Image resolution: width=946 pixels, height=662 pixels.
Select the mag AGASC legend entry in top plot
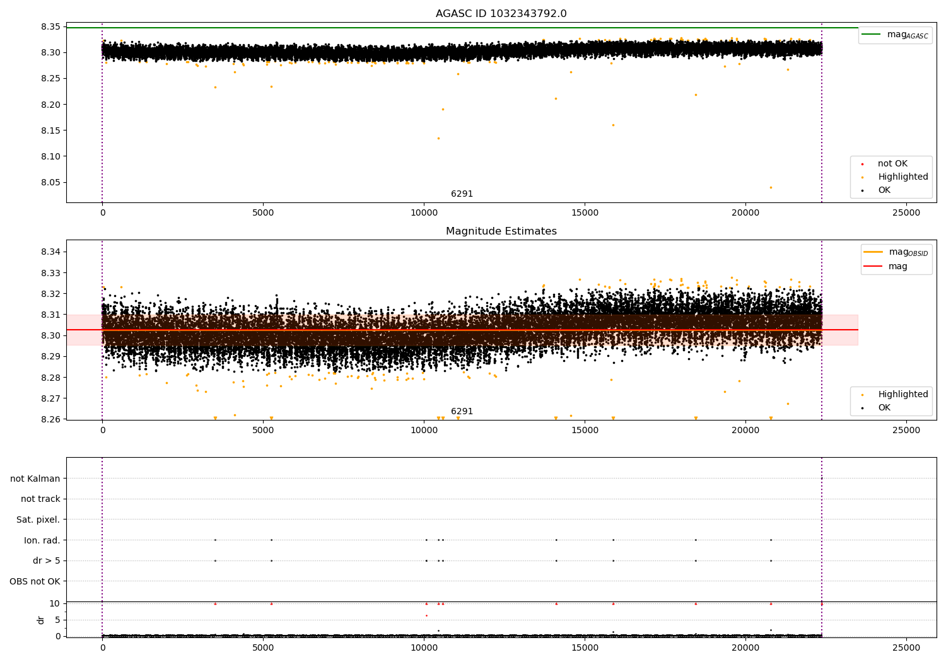click(895, 35)
